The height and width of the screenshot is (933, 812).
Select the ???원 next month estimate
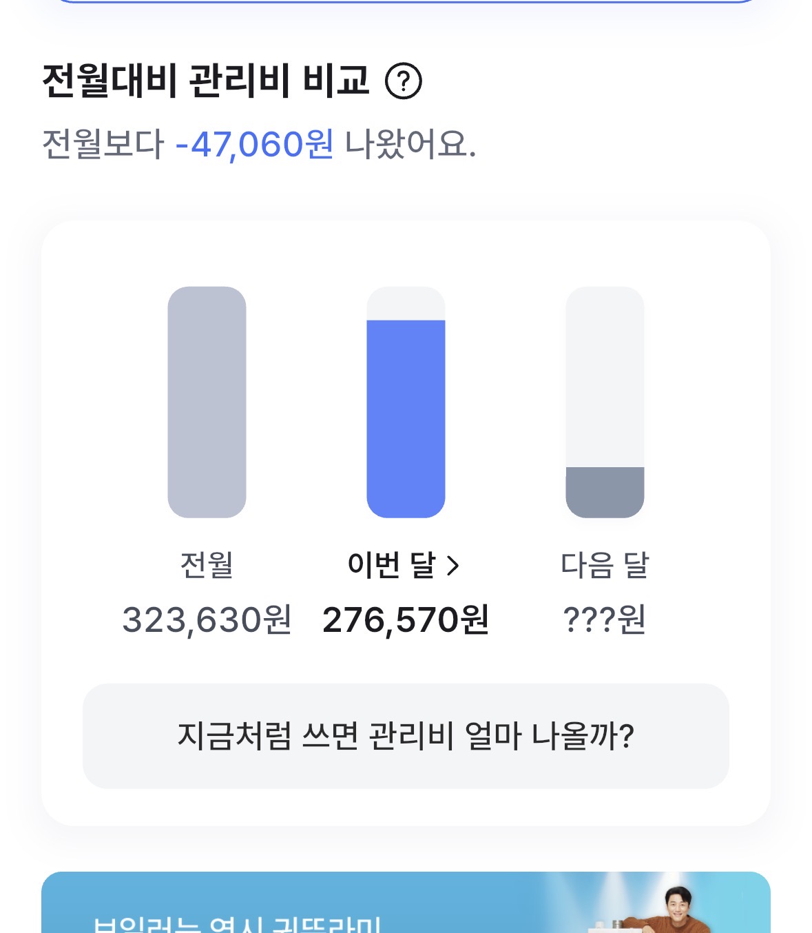coord(605,619)
